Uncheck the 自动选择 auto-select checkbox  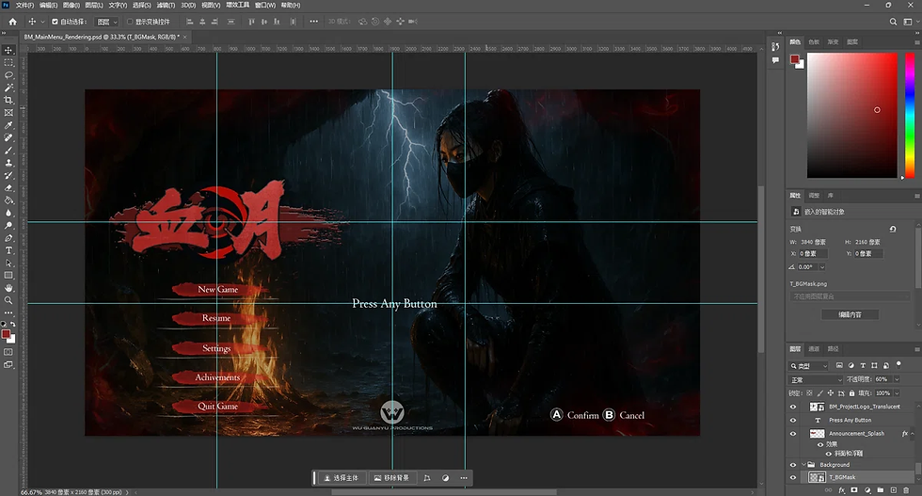pos(55,22)
